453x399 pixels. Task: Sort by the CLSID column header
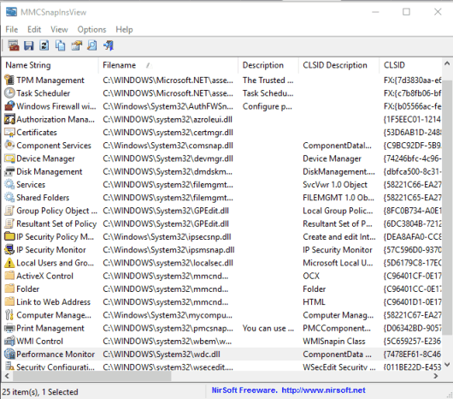[x=410, y=65]
